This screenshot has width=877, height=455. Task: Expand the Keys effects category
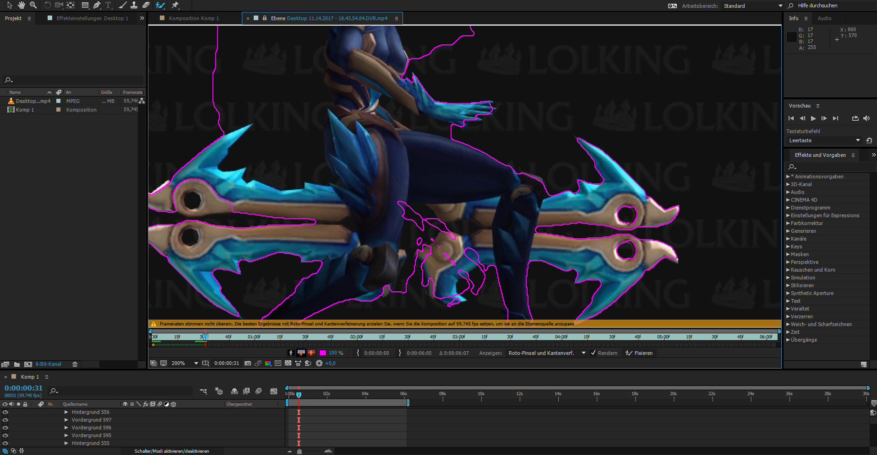pyautogui.click(x=788, y=246)
